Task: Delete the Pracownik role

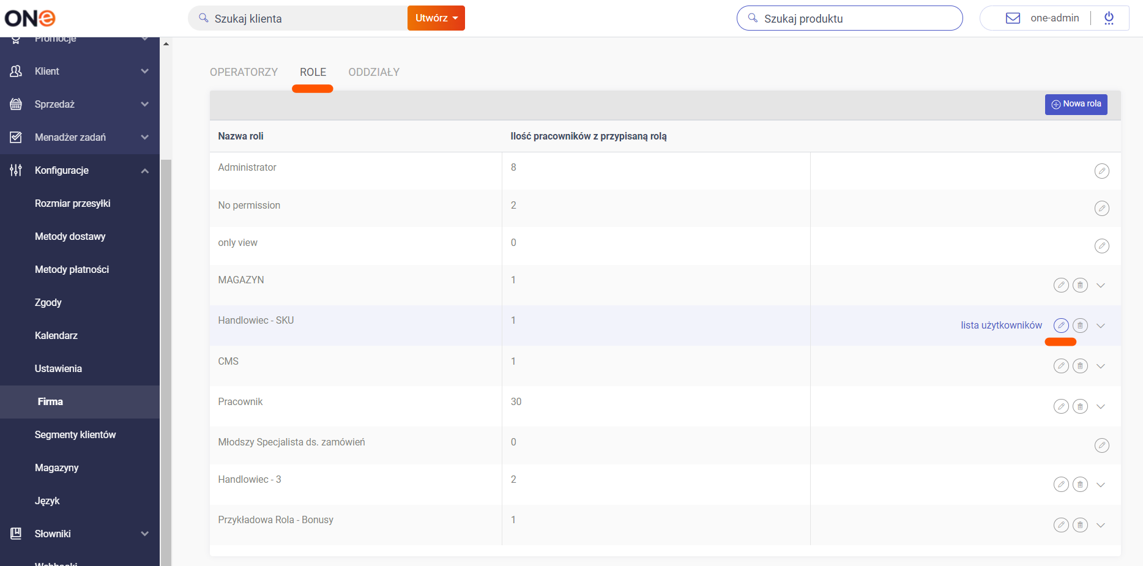Action: (1081, 406)
